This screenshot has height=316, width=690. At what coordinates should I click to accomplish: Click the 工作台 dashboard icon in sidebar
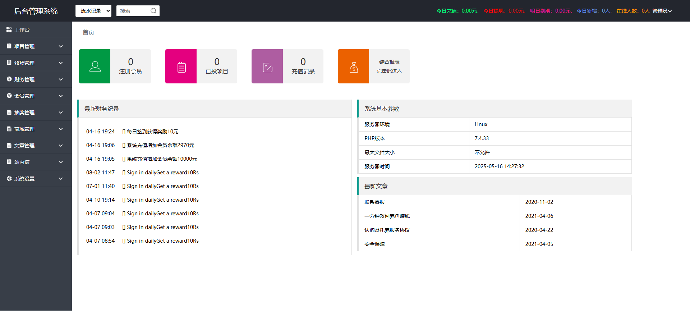click(x=9, y=29)
